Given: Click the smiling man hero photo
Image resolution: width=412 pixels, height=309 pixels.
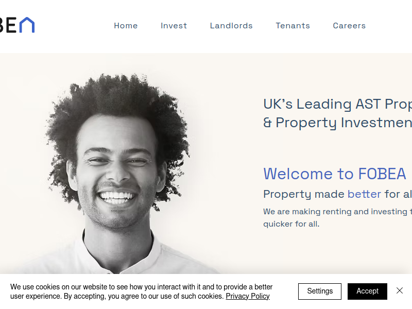Looking at the screenshot, I should click(x=115, y=174).
